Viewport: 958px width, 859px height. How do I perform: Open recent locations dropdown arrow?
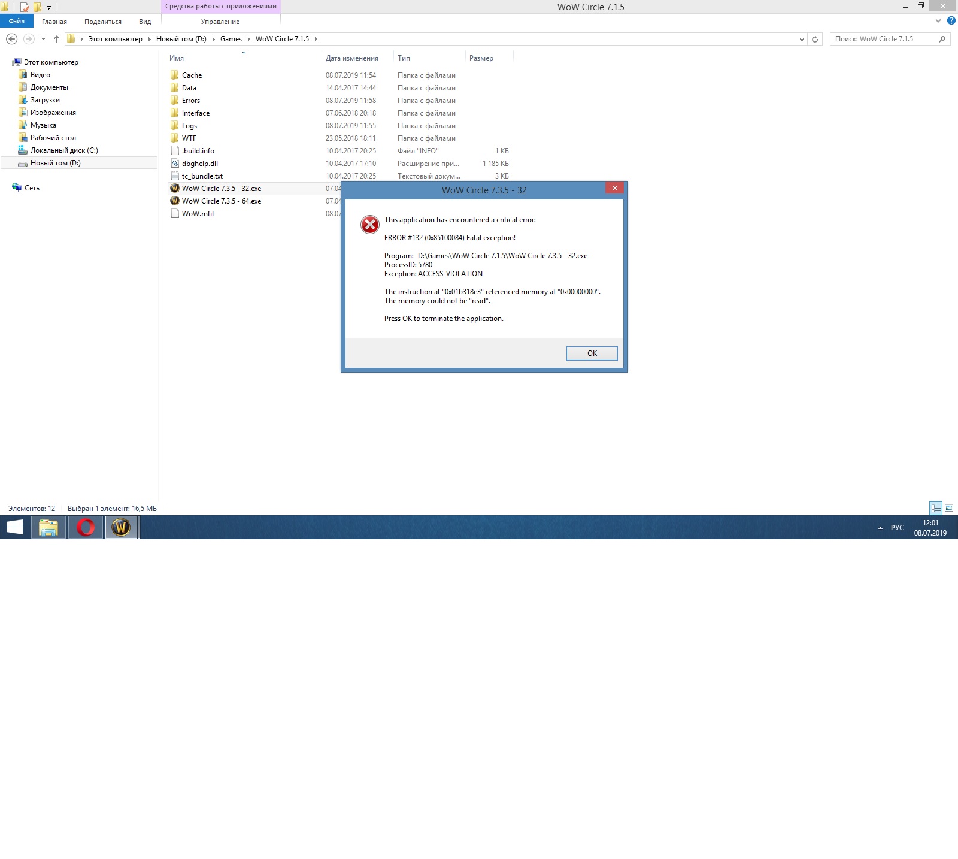tap(43, 39)
